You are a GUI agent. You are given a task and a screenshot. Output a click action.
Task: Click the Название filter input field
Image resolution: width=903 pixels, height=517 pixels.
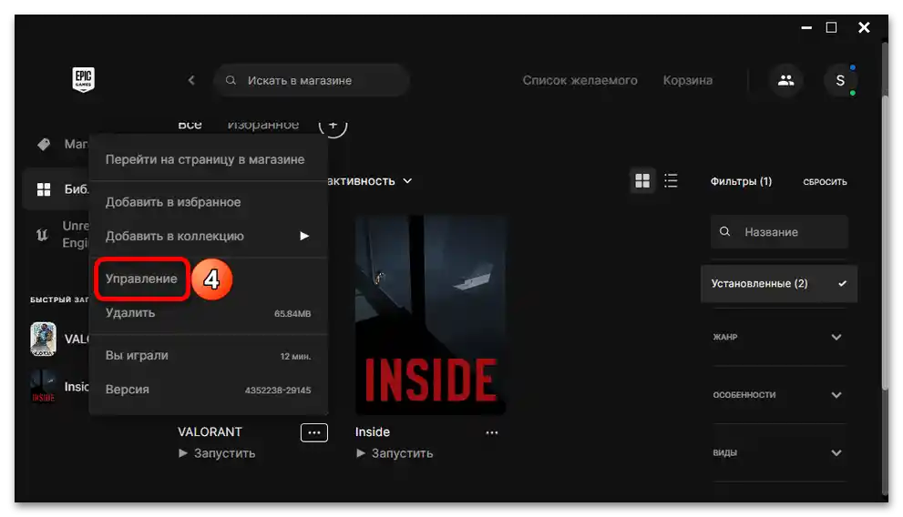tap(779, 232)
